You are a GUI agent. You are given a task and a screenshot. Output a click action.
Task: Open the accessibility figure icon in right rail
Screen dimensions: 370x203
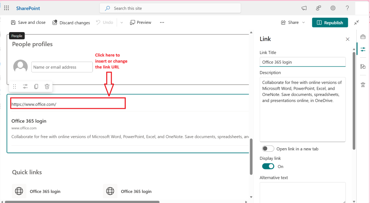pyautogui.click(x=363, y=85)
